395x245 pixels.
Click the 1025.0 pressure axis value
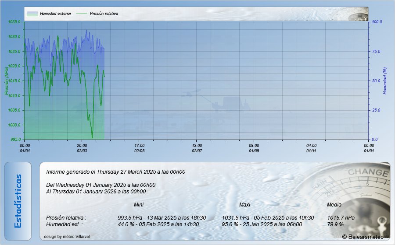[14, 52]
